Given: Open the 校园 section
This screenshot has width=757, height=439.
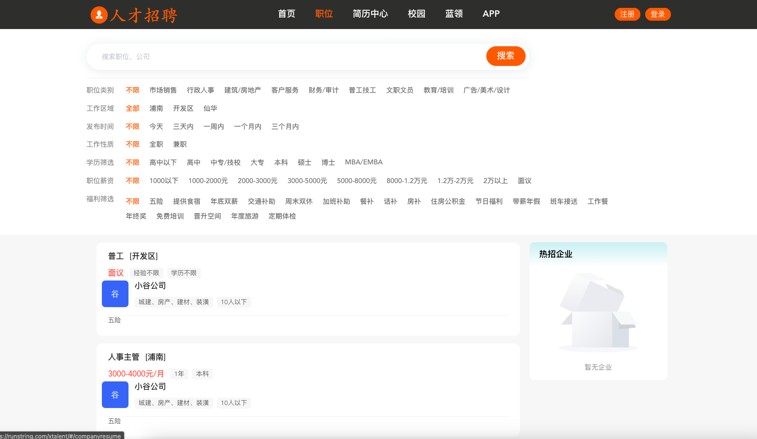Looking at the screenshot, I should [416, 14].
